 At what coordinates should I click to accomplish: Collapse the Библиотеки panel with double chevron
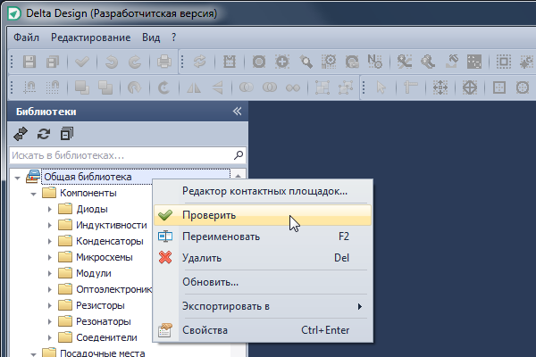pyautogui.click(x=237, y=112)
